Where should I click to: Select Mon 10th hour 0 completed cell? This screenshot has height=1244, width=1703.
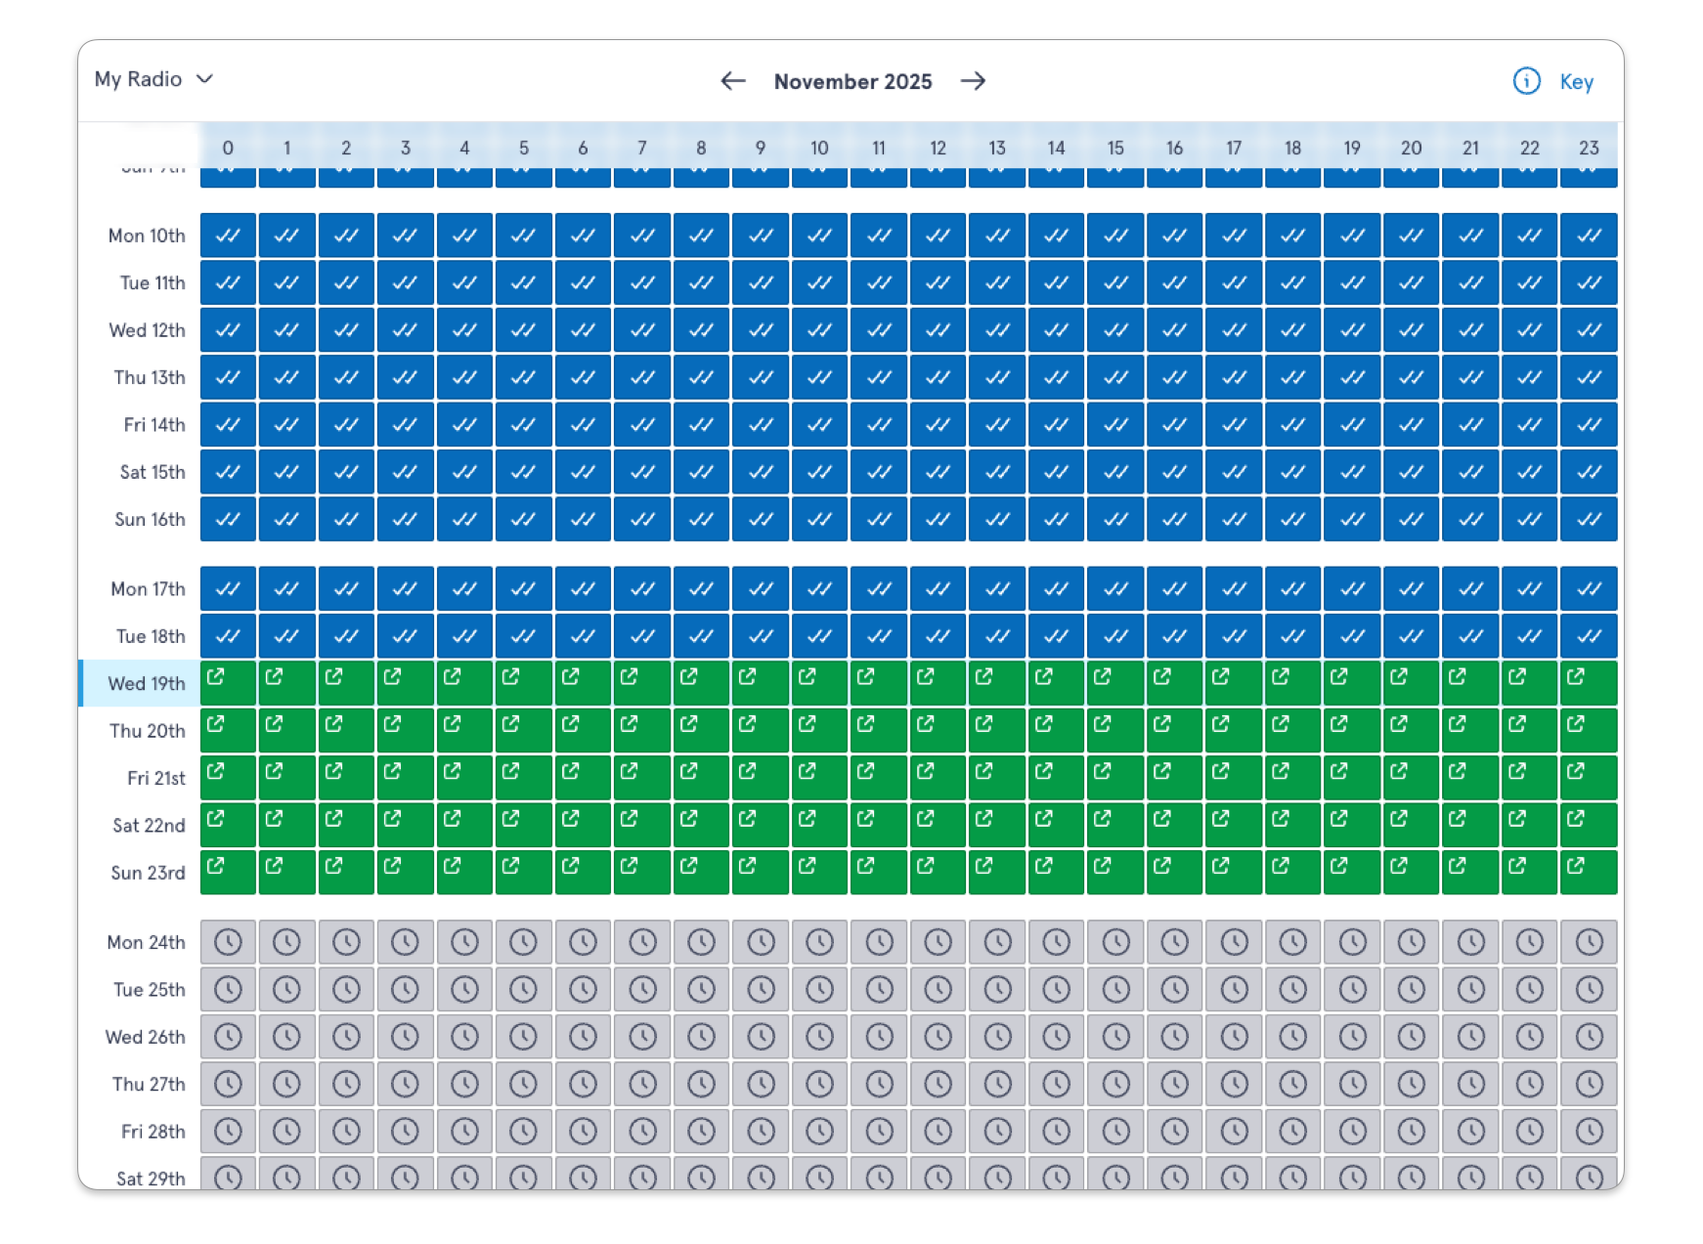pos(228,236)
